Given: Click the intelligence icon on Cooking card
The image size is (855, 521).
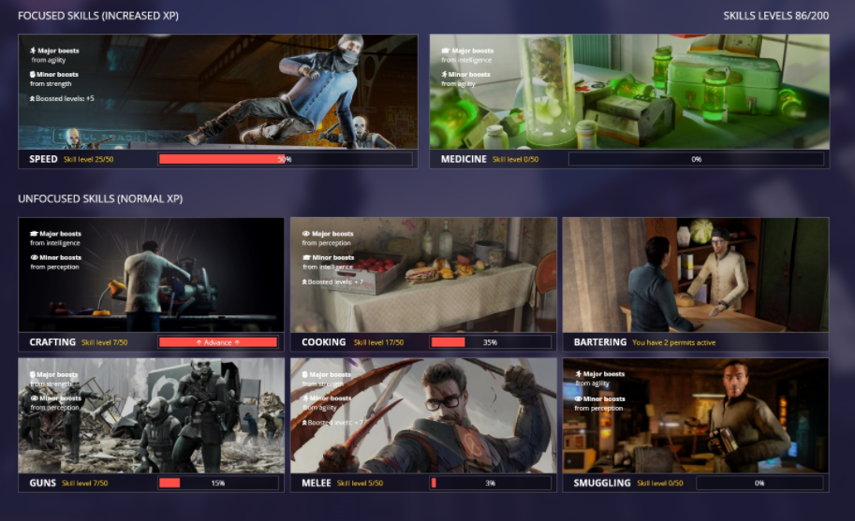Looking at the screenshot, I should (306, 257).
